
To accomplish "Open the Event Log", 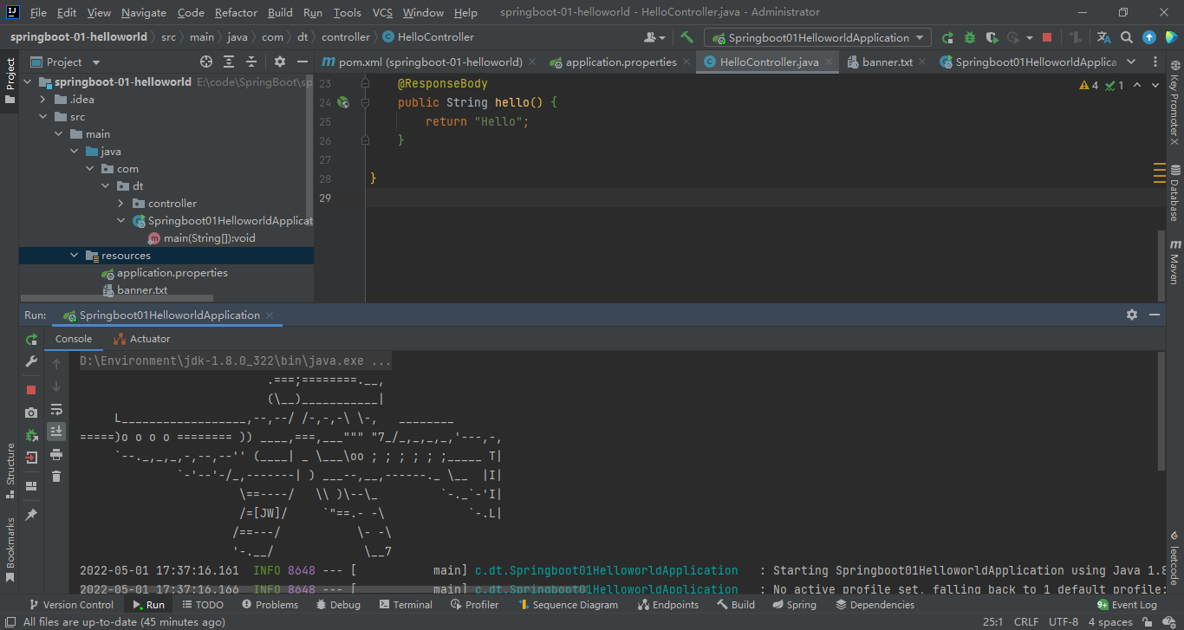I will (x=1127, y=605).
